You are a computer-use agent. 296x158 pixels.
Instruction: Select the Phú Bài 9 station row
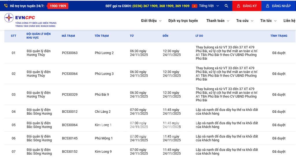[x=102, y=94]
